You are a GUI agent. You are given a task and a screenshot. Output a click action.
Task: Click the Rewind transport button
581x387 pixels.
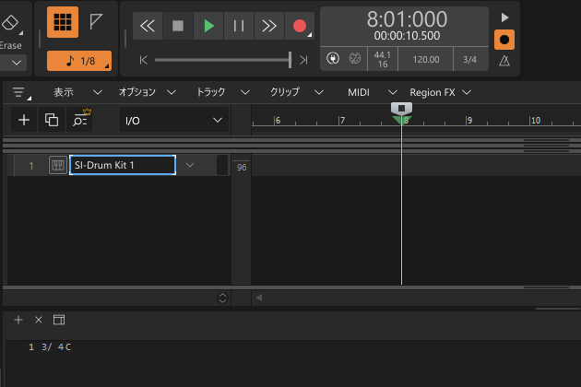click(x=148, y=26)
